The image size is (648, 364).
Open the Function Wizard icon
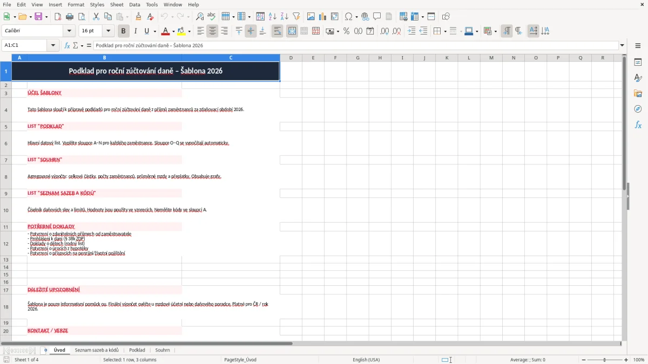67,45
